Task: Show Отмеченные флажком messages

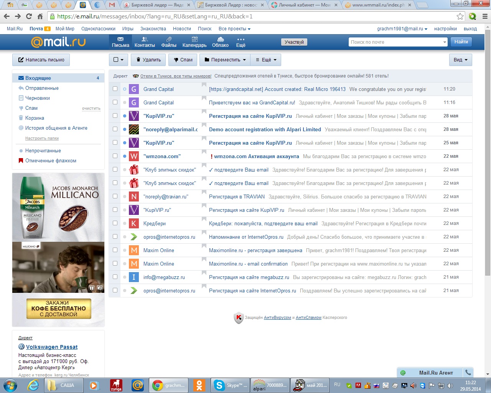Action: (51, 160)
